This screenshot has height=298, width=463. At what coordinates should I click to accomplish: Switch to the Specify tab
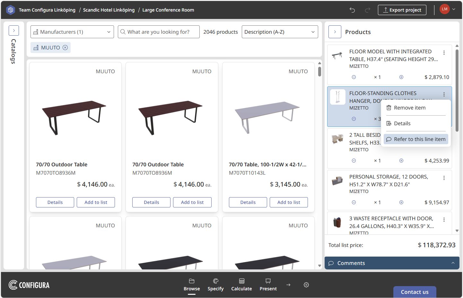pyautogui.click(x=215, y=285)
